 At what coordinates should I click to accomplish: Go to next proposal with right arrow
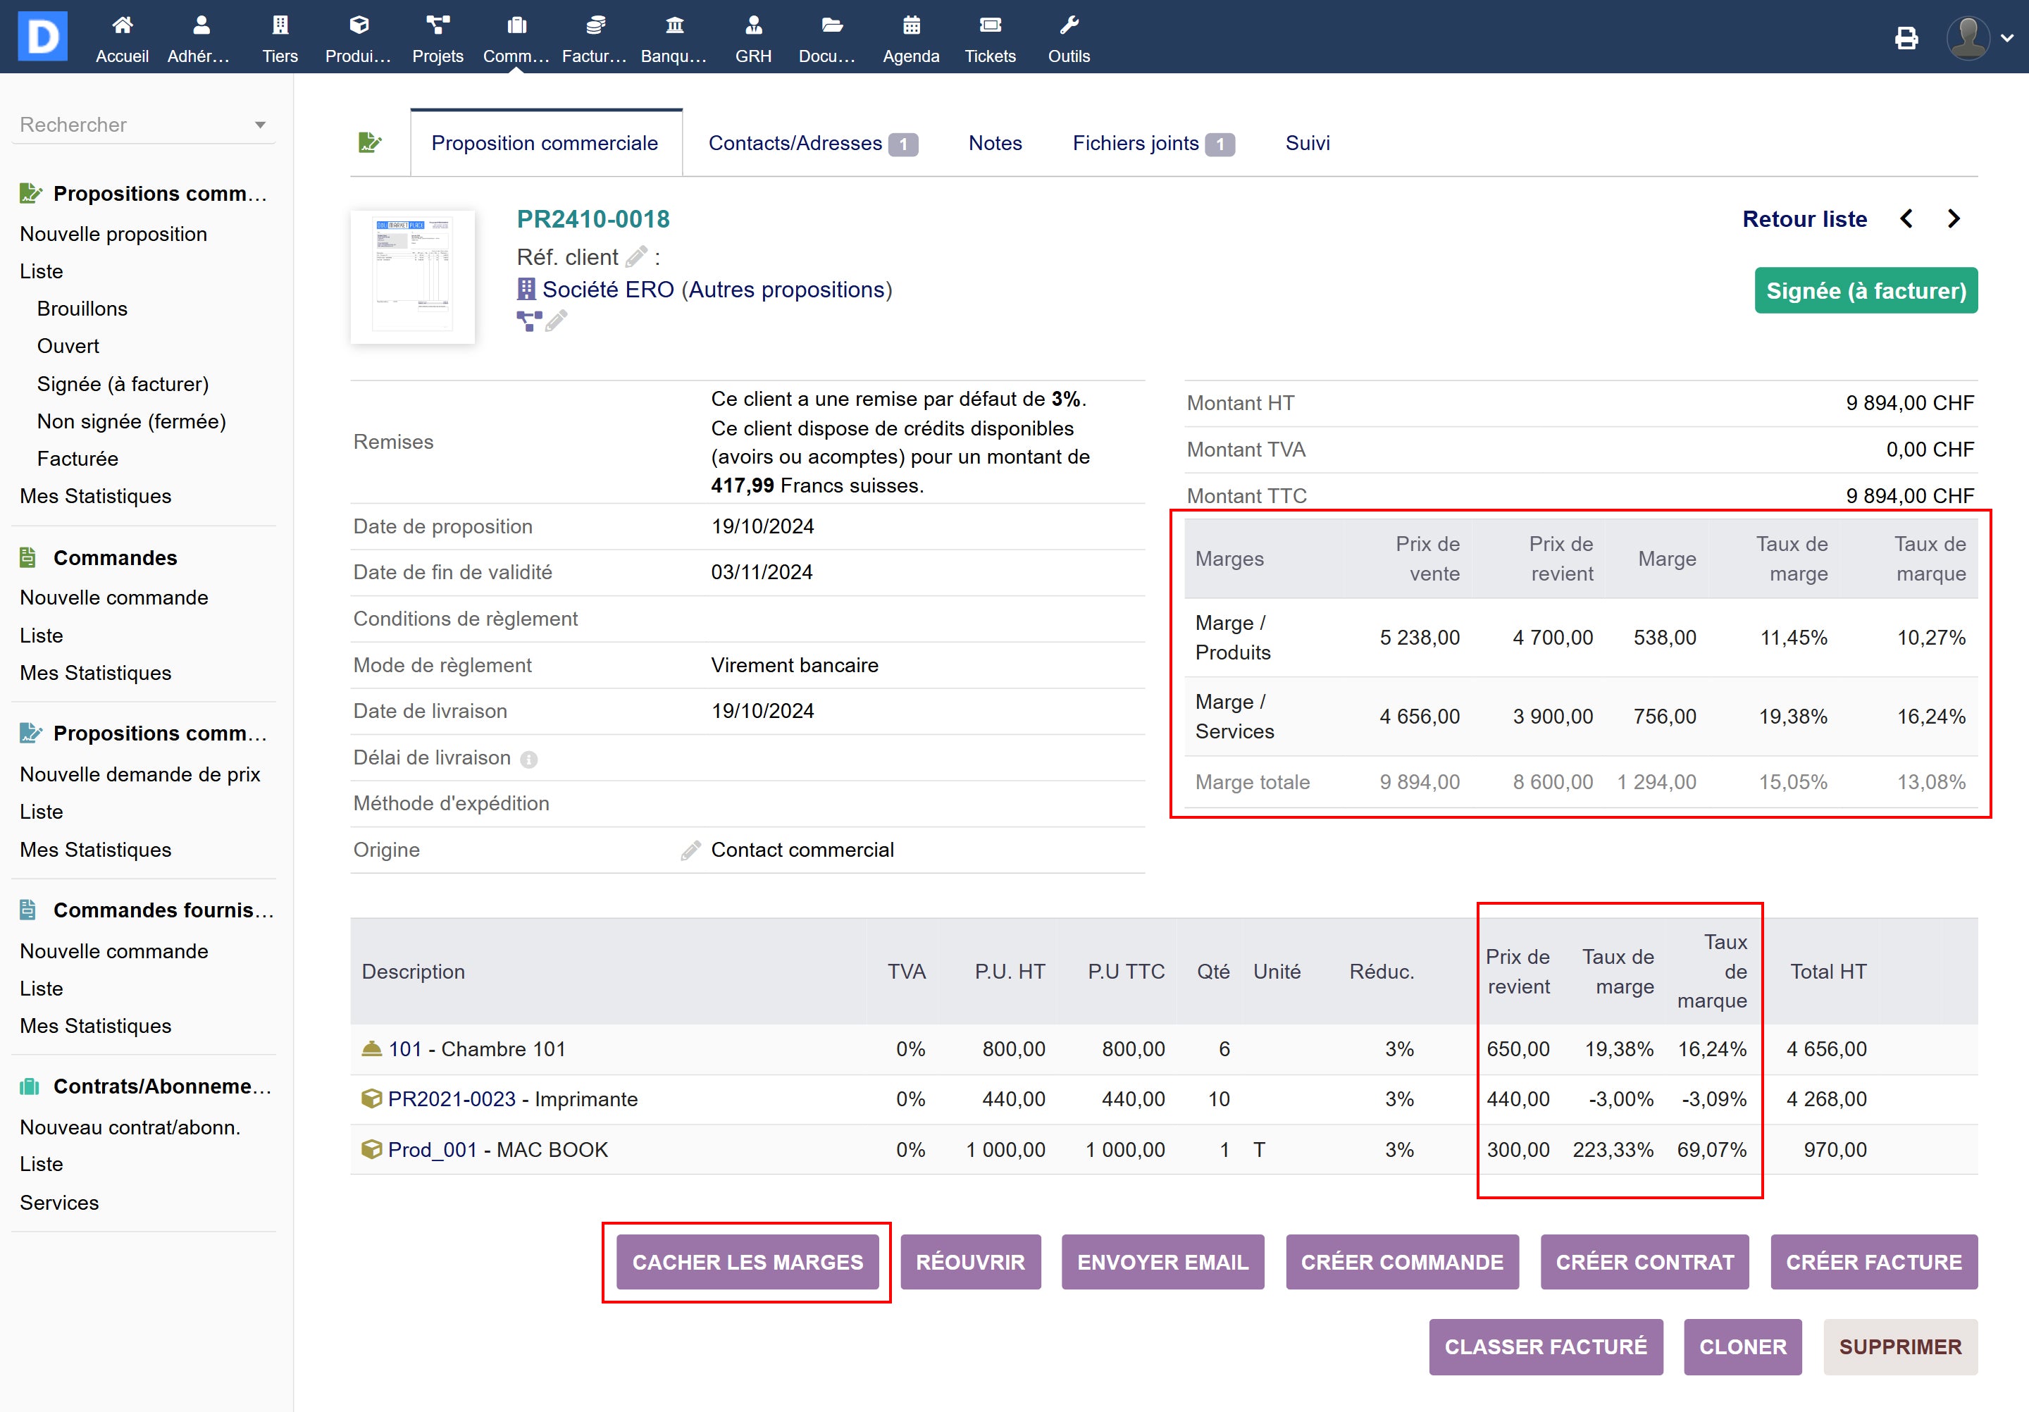point(1954,219)
